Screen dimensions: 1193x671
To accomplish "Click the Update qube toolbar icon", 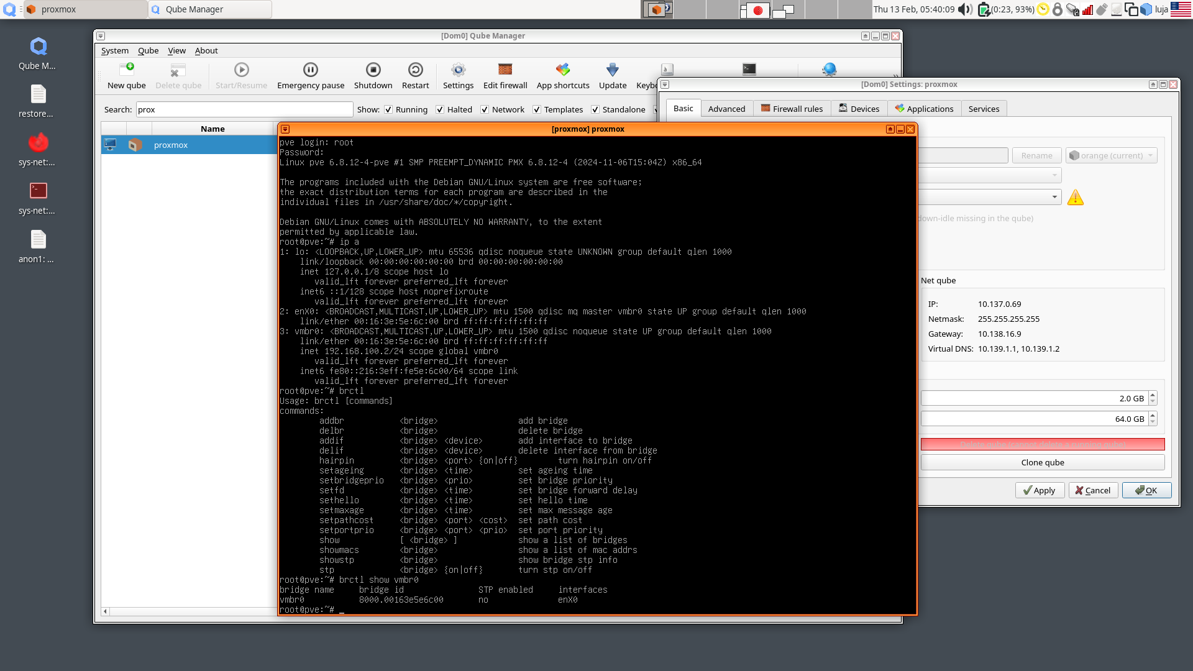I will click(613, 76).
